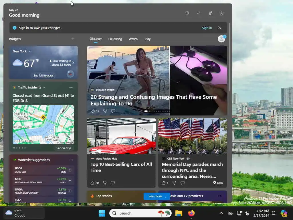Like the Memorial Day parades article
Screen dimensions: 293x220
point(163,183)
